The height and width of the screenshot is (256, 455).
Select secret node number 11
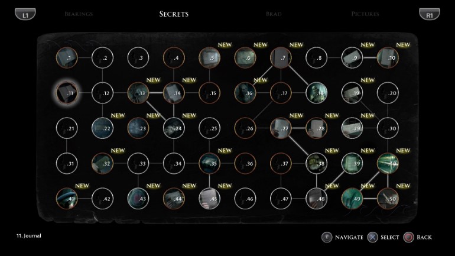point(66,93)
